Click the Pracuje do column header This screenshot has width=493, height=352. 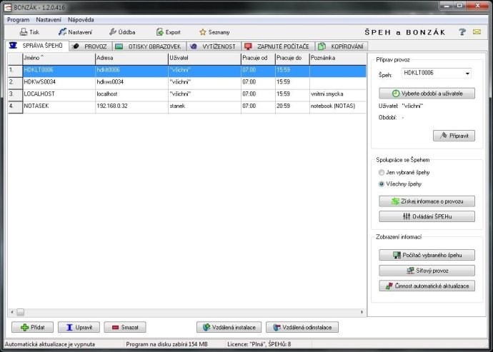pos(292,59)
